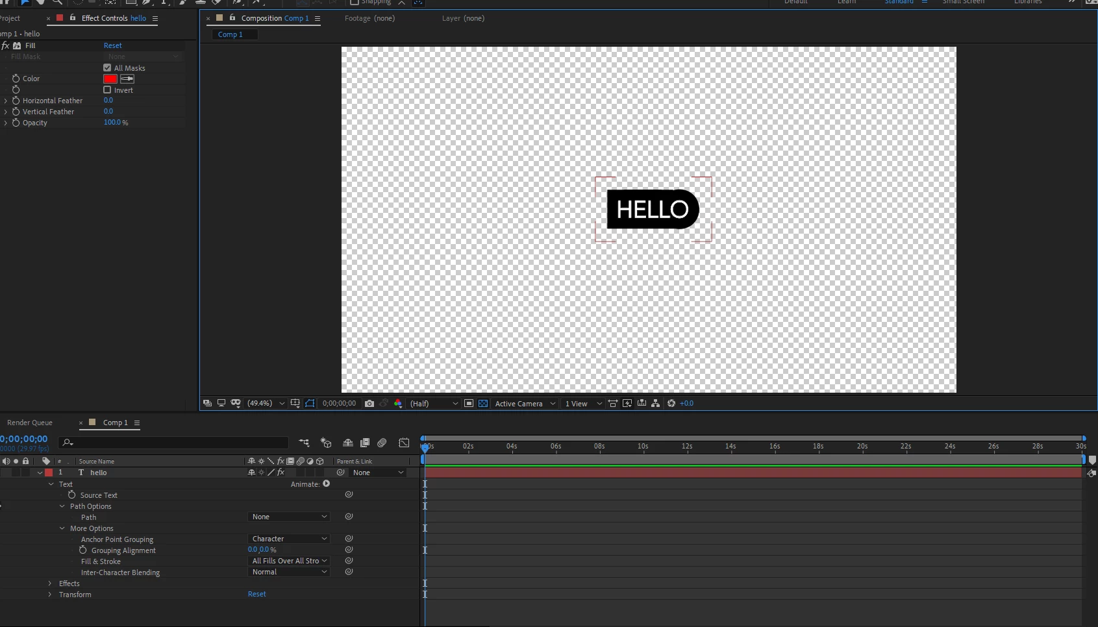This screenshot has height=627, width=1098.
Task: Click Reset for the Fill effect
Action: [113, 45]
